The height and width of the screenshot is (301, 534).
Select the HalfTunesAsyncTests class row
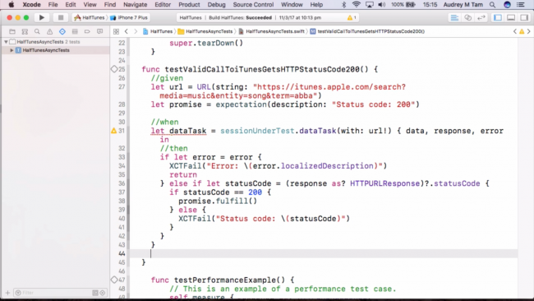coord(56,50)
